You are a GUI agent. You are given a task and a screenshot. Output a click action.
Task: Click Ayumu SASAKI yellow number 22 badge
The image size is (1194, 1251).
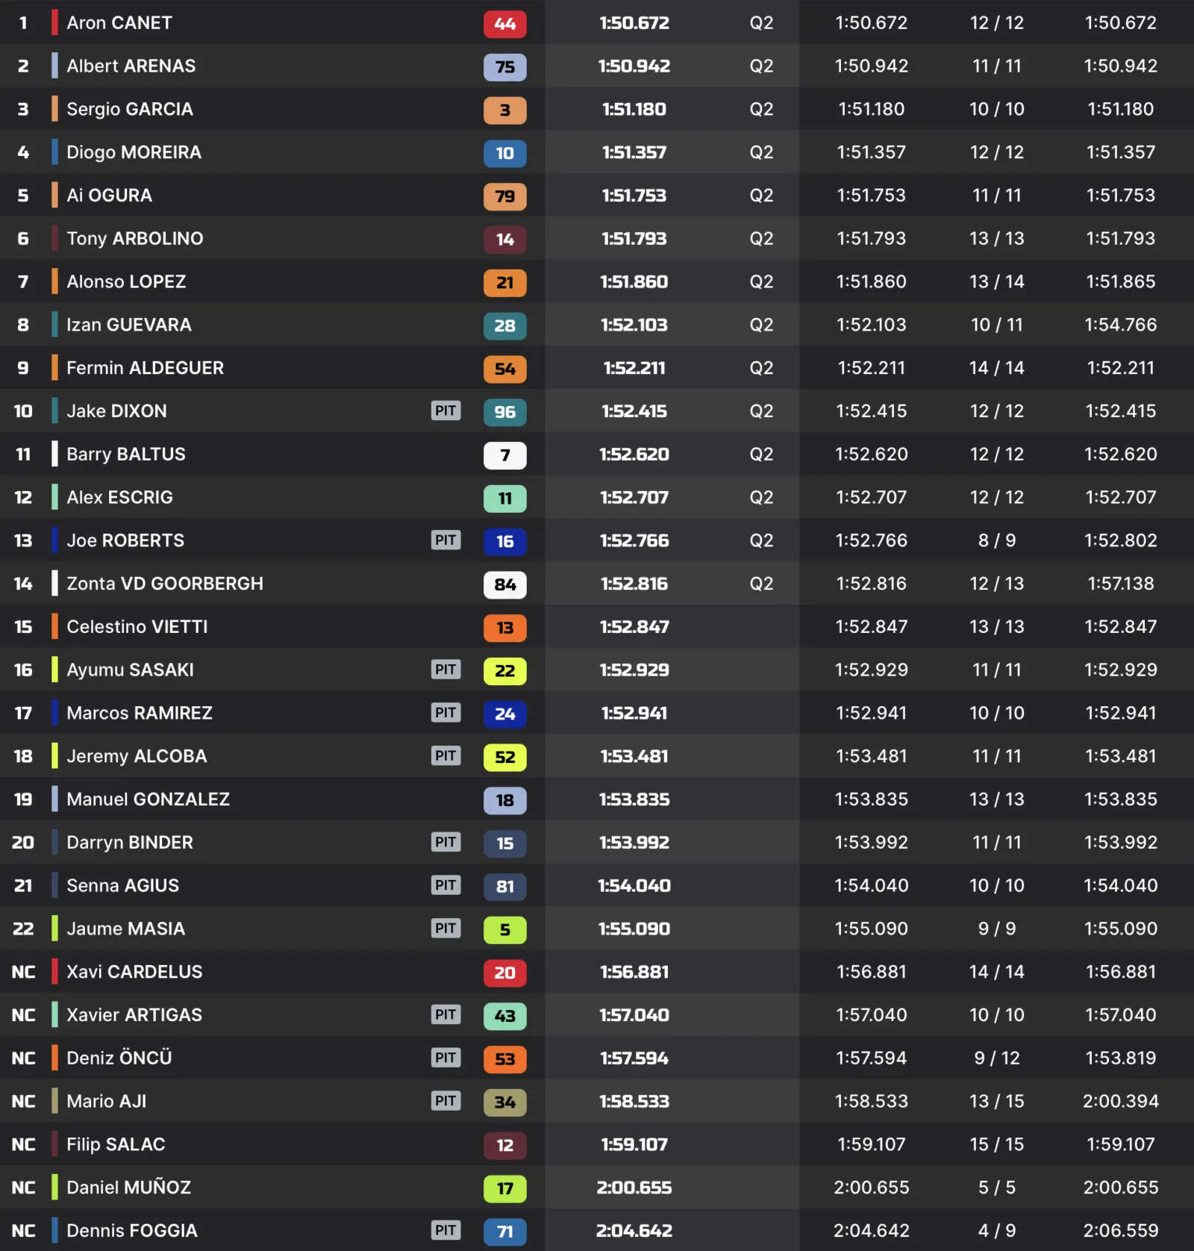(504, 671)
